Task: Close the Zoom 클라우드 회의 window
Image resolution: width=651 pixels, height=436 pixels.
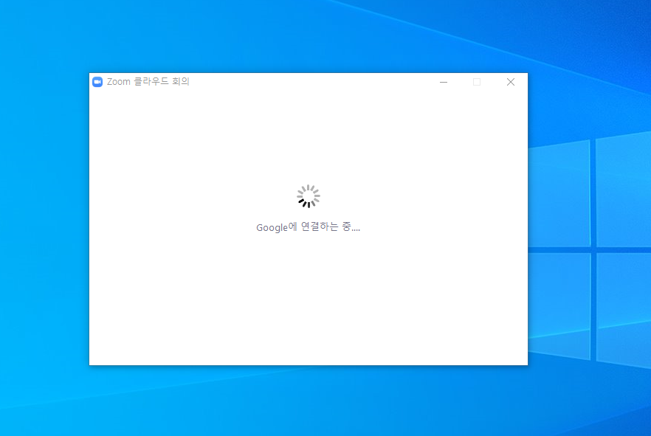Action: point(511,82)
